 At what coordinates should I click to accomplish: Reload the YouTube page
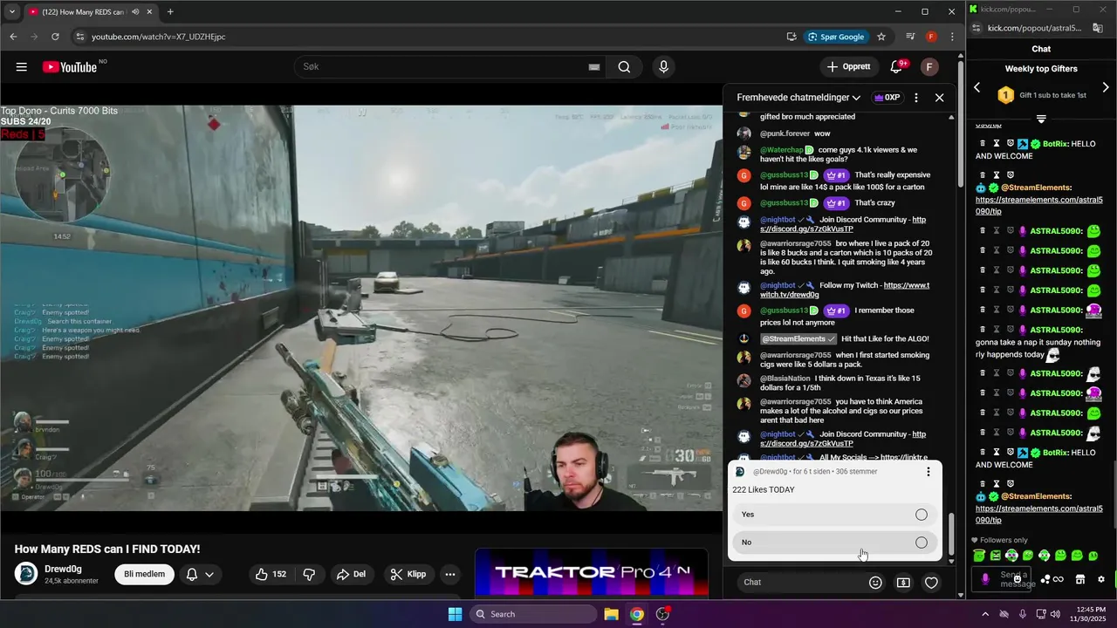55,37
